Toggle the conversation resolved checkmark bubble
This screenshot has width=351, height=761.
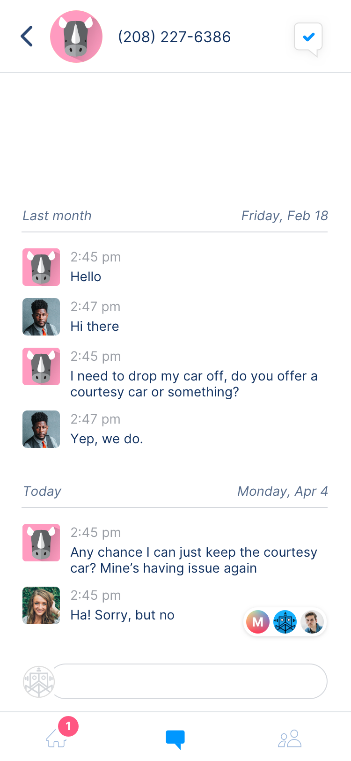[308, 37]
